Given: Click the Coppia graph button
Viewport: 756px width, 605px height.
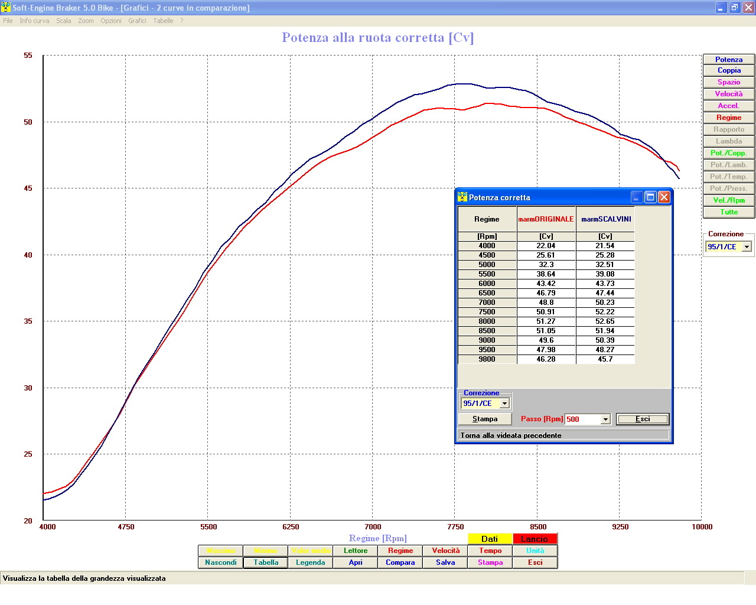Looking at the screenshot, I should (x=729, y=70).
